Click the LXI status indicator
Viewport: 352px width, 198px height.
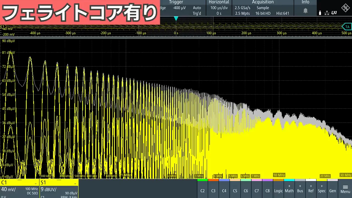(x=334, y=13)
